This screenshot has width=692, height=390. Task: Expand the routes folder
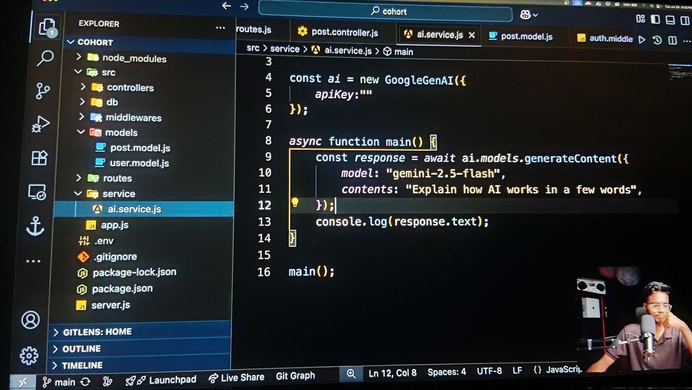click(79, 178)
